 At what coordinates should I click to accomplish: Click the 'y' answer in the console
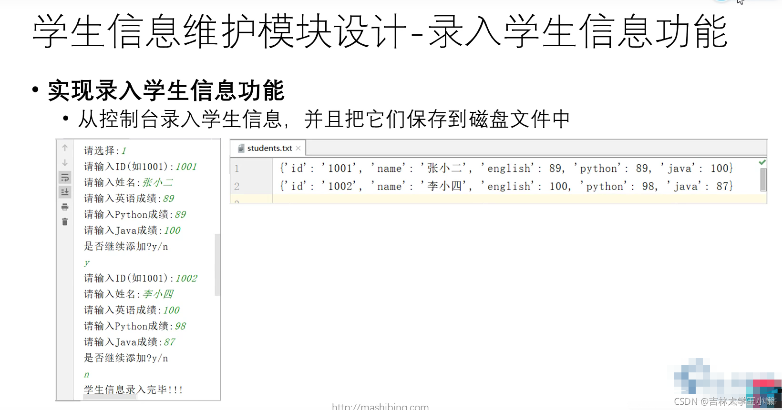point(87,263)
